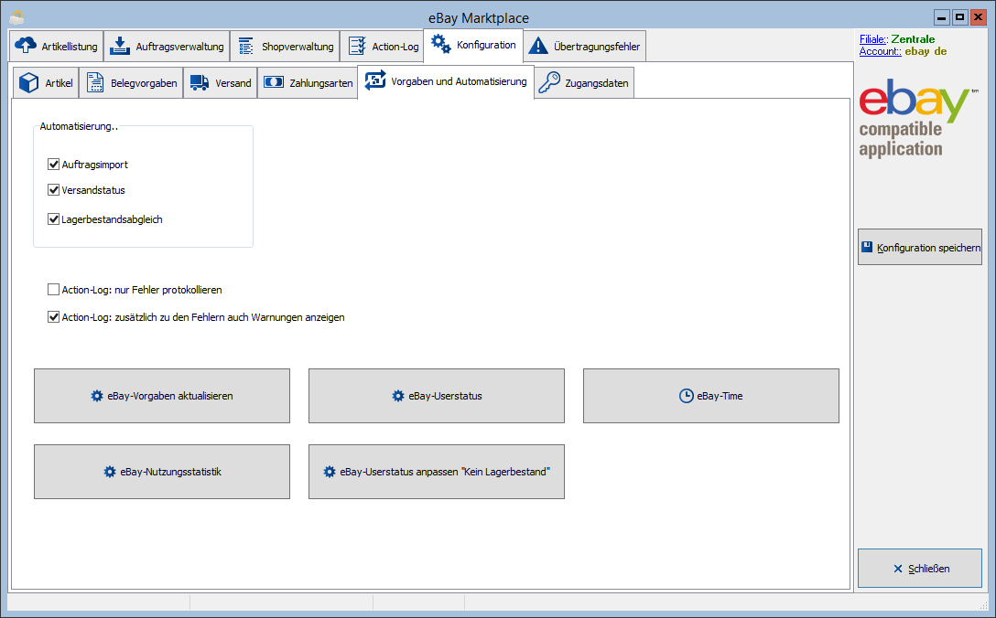Viewport: 996px width, 618px height.
Task: Click the Schließen button
Action: point(920,569)
